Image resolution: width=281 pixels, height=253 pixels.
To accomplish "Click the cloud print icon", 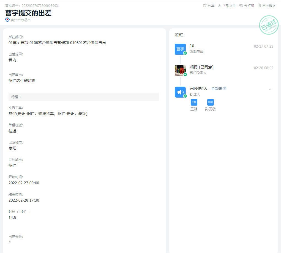I will (241, 5).
